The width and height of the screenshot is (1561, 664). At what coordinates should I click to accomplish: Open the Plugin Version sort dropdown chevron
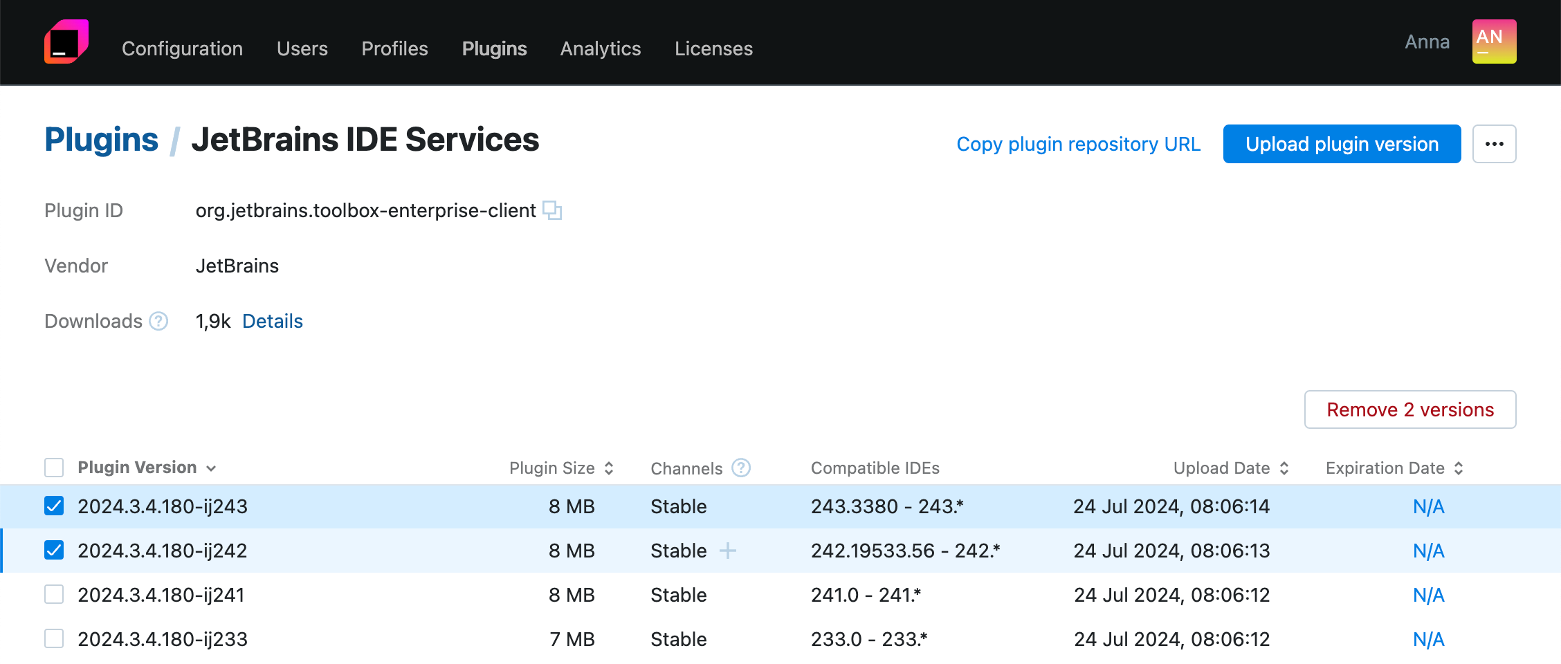tap(211, 468)
